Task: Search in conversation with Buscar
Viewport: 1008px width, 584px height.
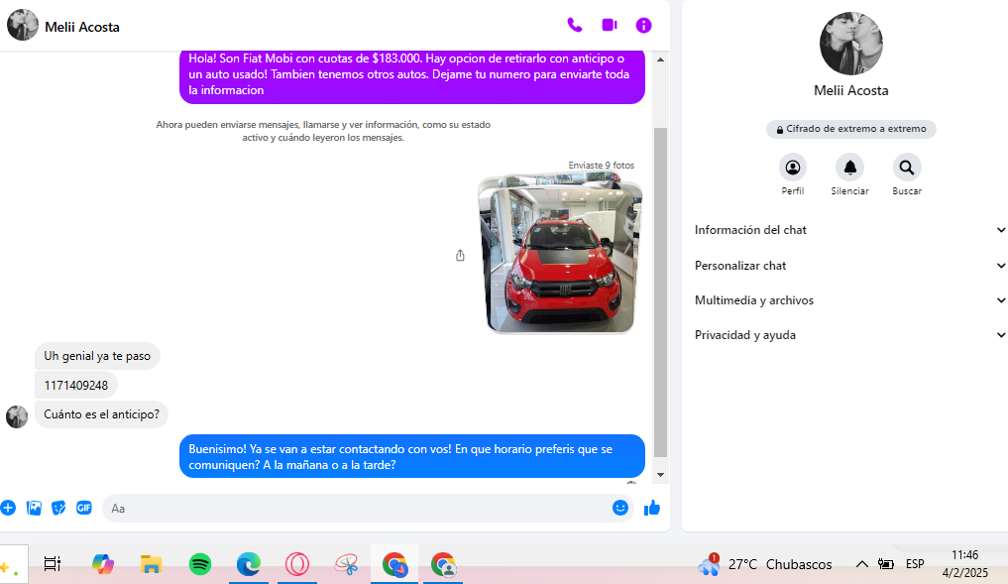Action: (x=906, y=167)
